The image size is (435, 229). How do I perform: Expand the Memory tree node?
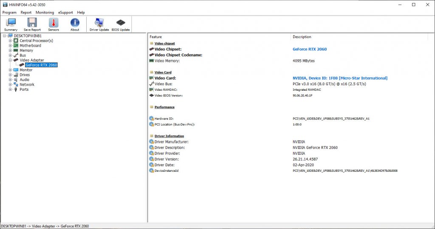point(10,50)
